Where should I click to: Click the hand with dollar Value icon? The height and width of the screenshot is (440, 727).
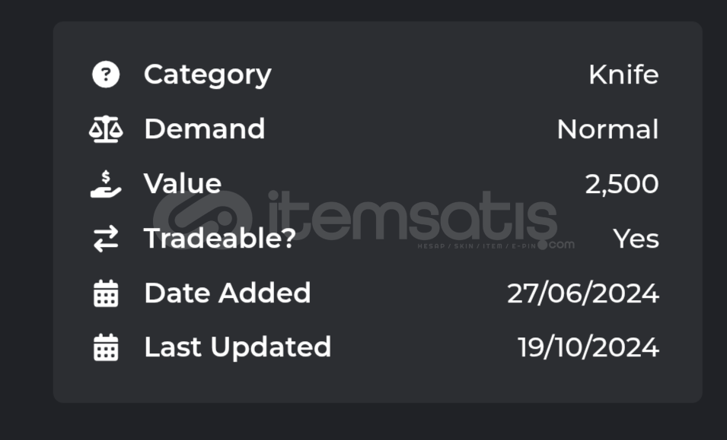coord(106,184)
